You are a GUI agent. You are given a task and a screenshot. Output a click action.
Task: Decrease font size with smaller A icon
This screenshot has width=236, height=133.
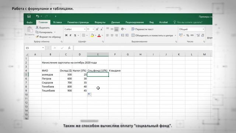coord(102,29)
